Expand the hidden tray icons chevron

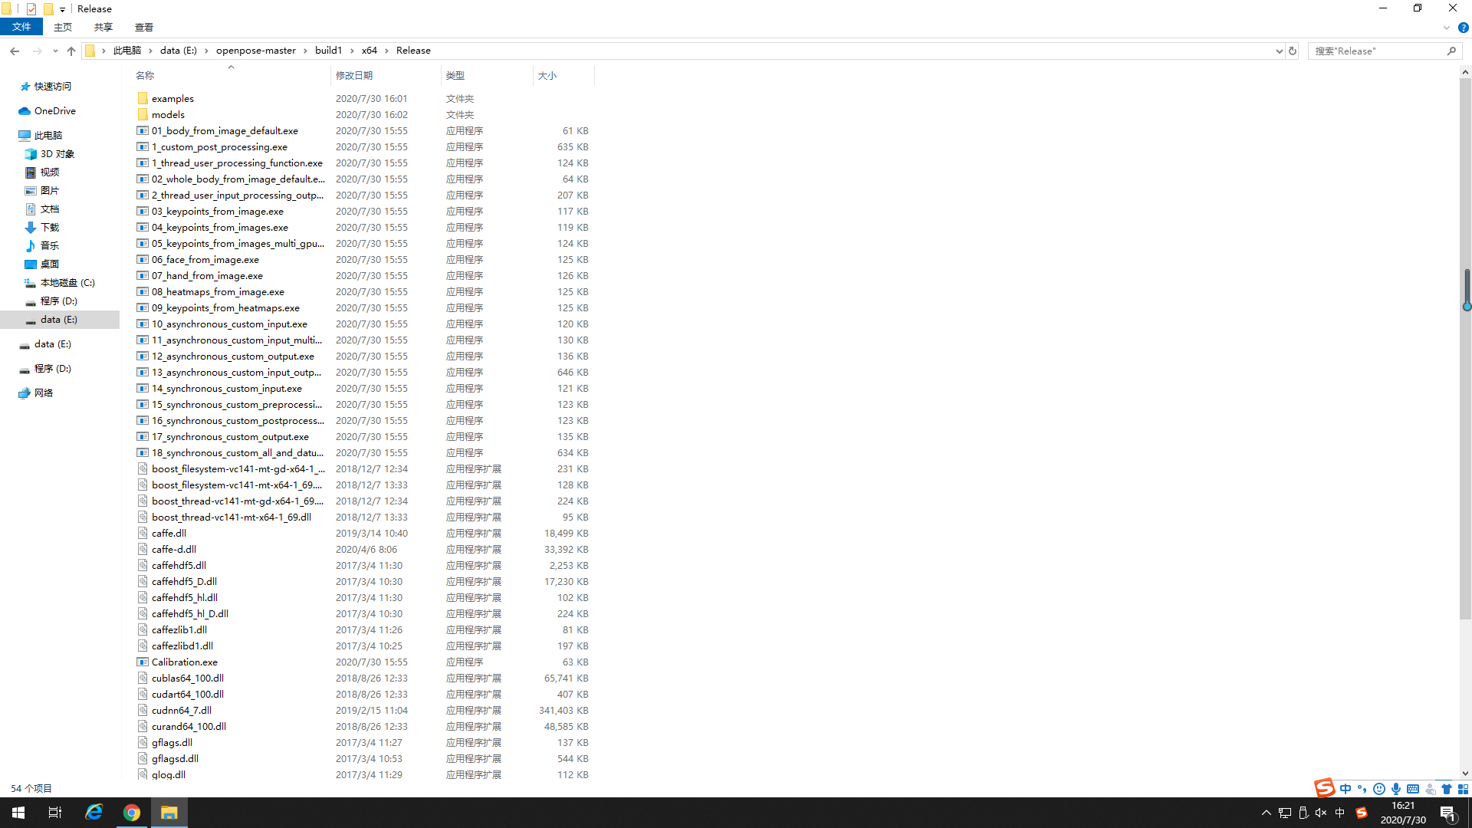pos(1267,813)
